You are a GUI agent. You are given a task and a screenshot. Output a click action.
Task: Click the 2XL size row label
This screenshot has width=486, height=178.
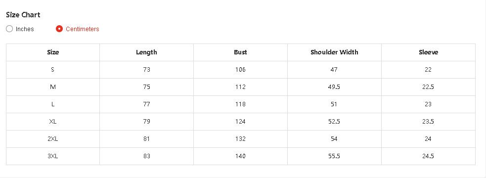click(53, 139)
